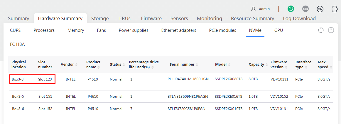Viewport: 341px width, 124px height.
Task: Click the logout icon
Action: click(334, 9)
